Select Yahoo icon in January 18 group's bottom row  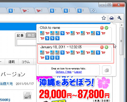coord(42,58)
